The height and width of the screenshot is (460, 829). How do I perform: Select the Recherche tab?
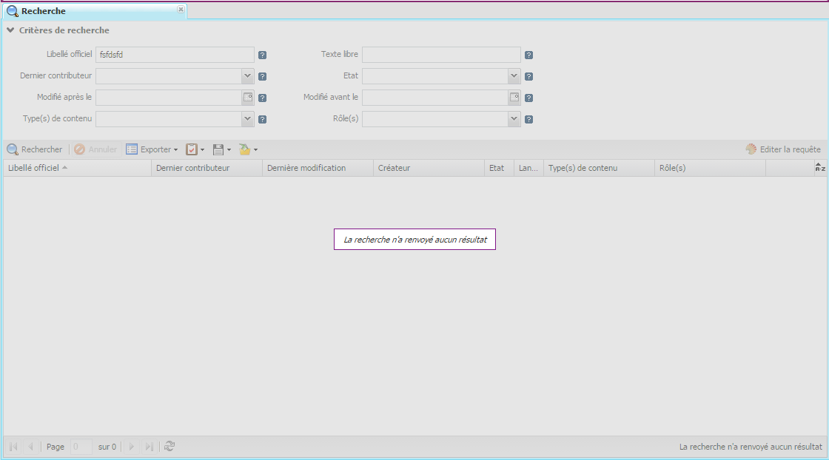[43, 11]
